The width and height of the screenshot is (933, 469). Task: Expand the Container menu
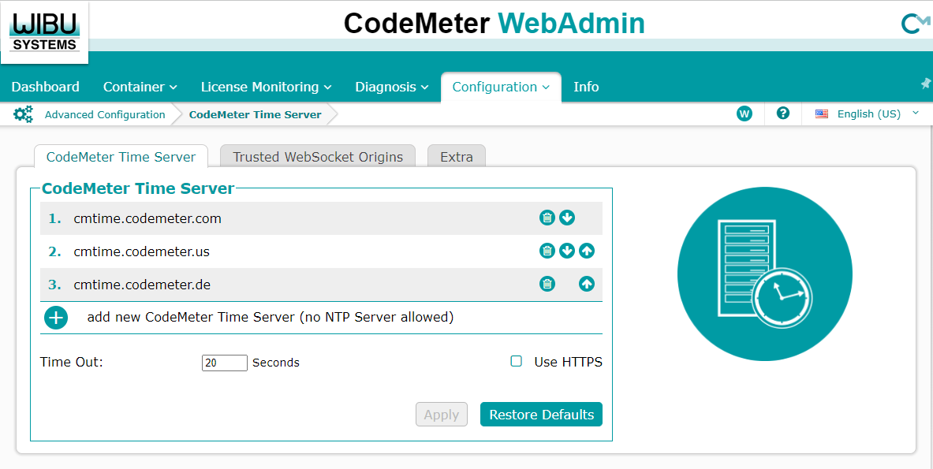(x=140, y=87)
